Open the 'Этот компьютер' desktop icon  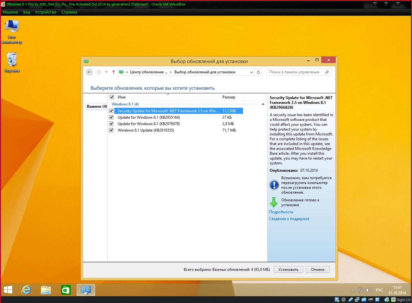tap(12, 32)
